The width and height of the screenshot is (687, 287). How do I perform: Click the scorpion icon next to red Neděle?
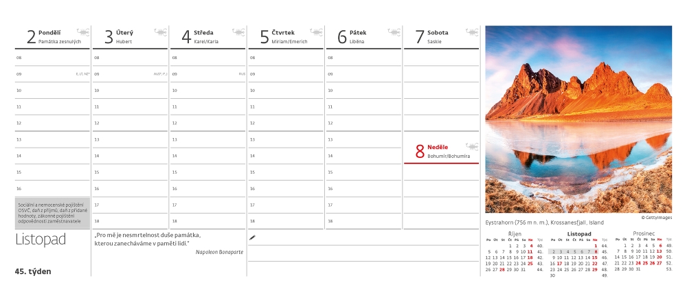[x=472, y=146]
